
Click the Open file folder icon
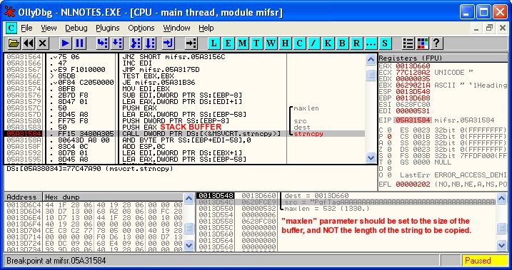[x=14, y=43]
